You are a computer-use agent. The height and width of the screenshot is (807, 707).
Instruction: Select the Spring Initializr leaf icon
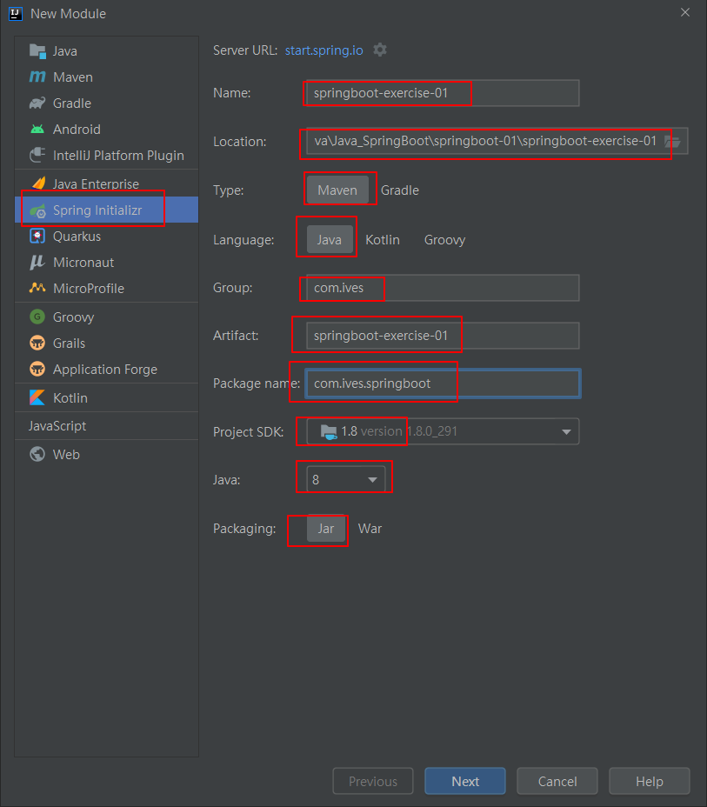(37, 210)
